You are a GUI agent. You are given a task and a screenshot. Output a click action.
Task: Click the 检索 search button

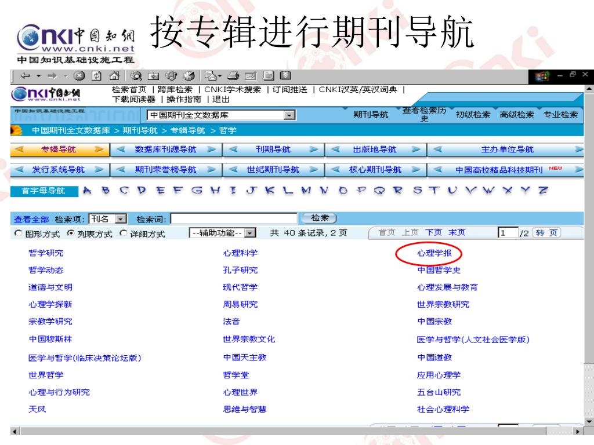click(x=319, y=218)
